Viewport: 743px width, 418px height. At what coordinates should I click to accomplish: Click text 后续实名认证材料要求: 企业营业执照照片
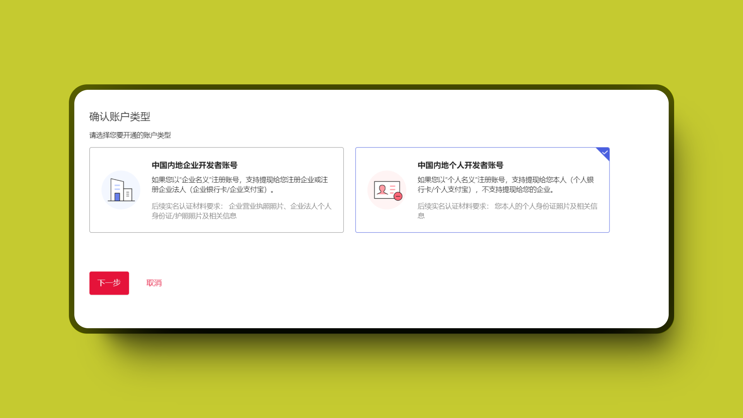241,211
